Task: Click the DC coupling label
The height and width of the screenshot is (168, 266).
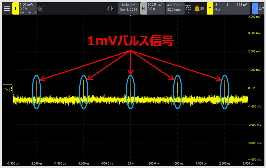Action: click(35, 12)
